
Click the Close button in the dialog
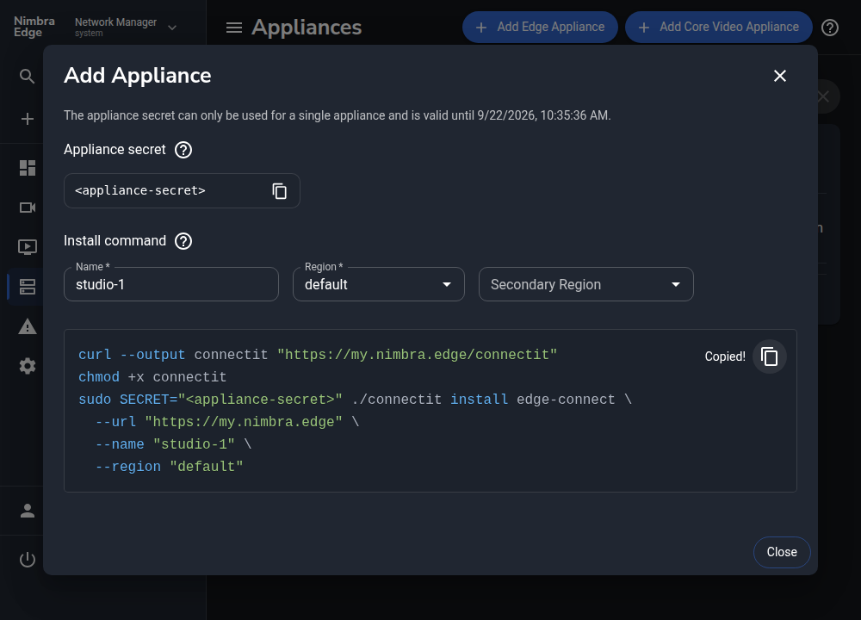coord(782,552)
